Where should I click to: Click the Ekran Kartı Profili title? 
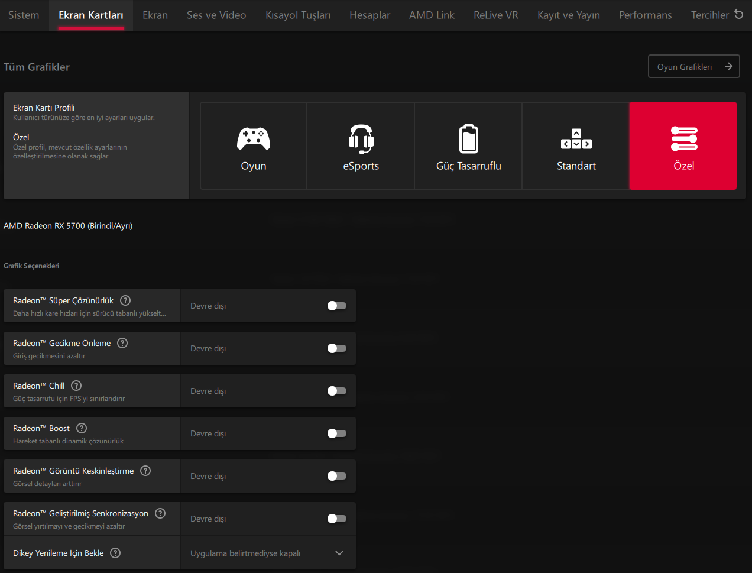click(44, 108)
